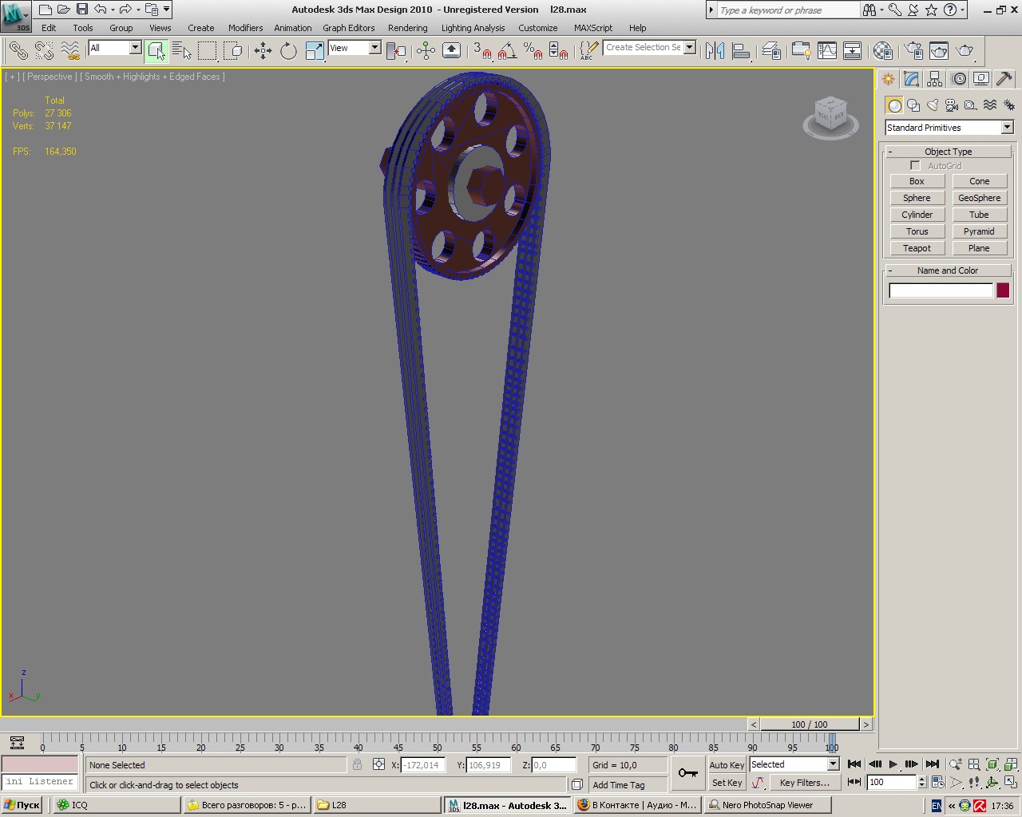
Task: Toggle Set Key mode
Action: (727, 783)
